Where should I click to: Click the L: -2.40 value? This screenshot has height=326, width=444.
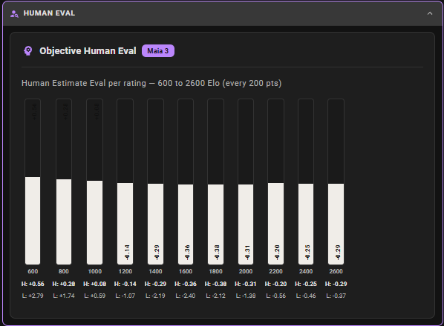pos(186,296)
